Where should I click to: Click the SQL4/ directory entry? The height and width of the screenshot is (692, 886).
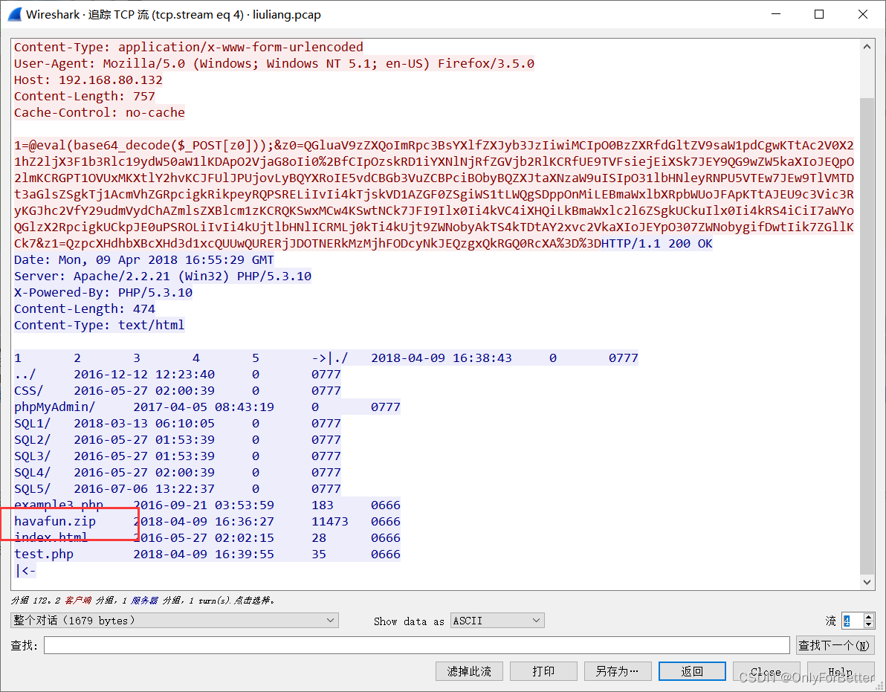pyautogui.click(x=32, y=472)
